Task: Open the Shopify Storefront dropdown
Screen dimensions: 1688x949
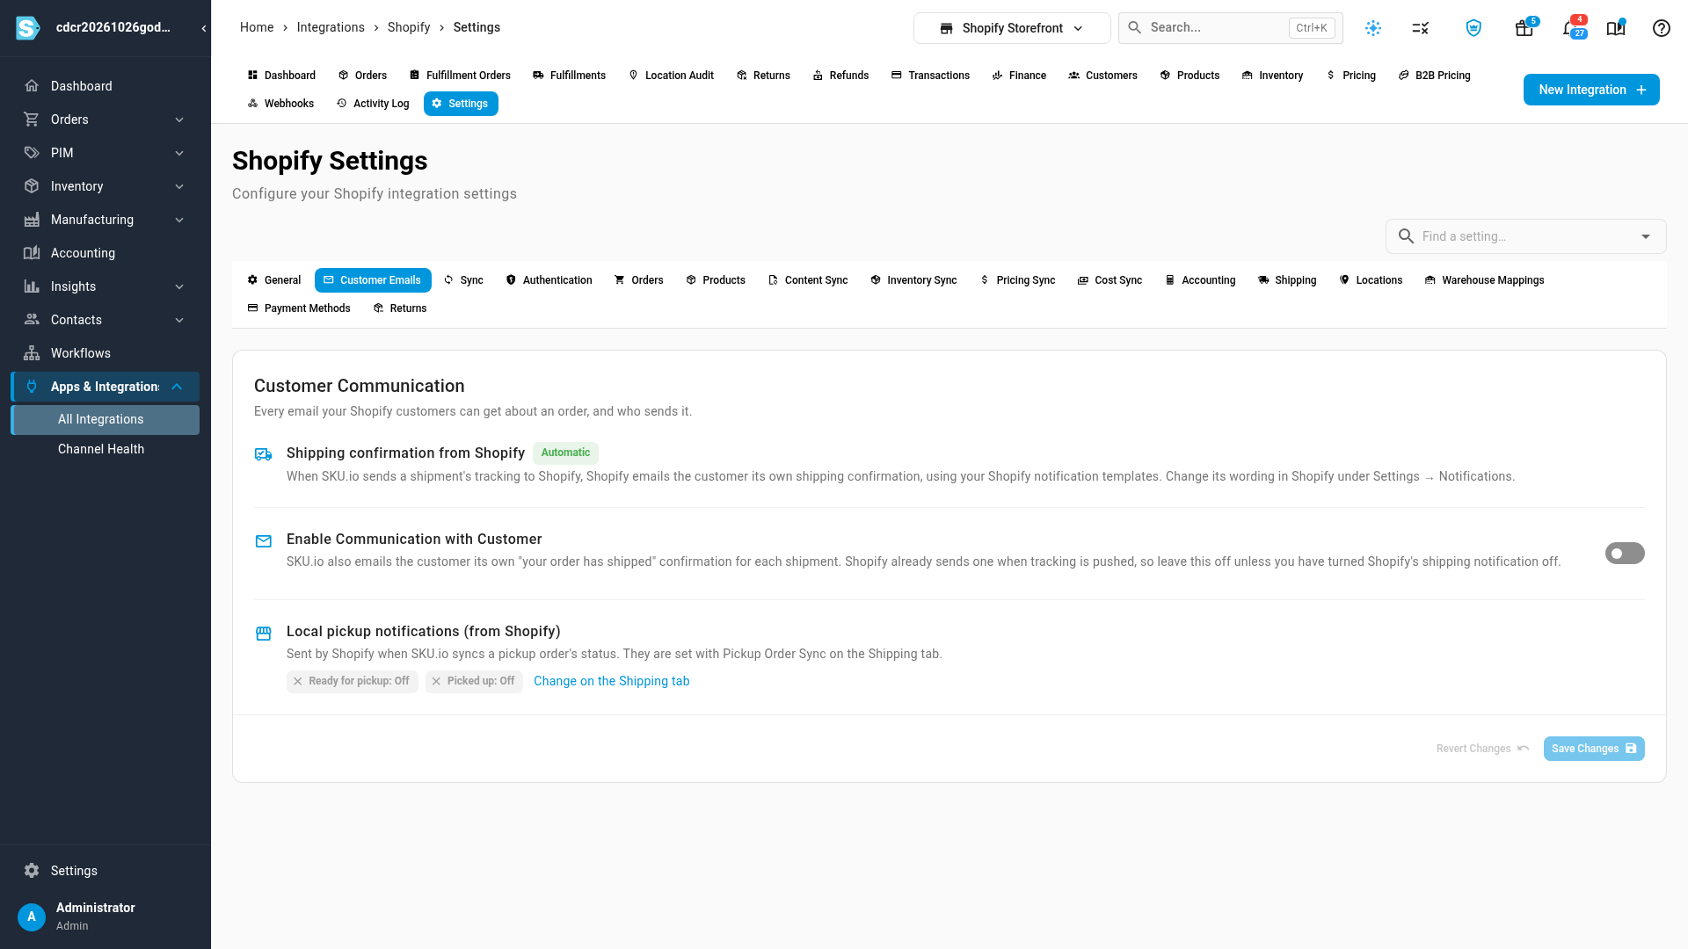Action: [x=1012, y=28]
